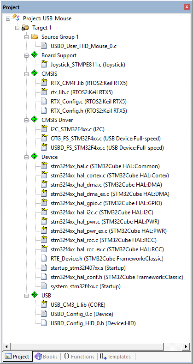Click the green USB component icon

click(x=35, y=295)
